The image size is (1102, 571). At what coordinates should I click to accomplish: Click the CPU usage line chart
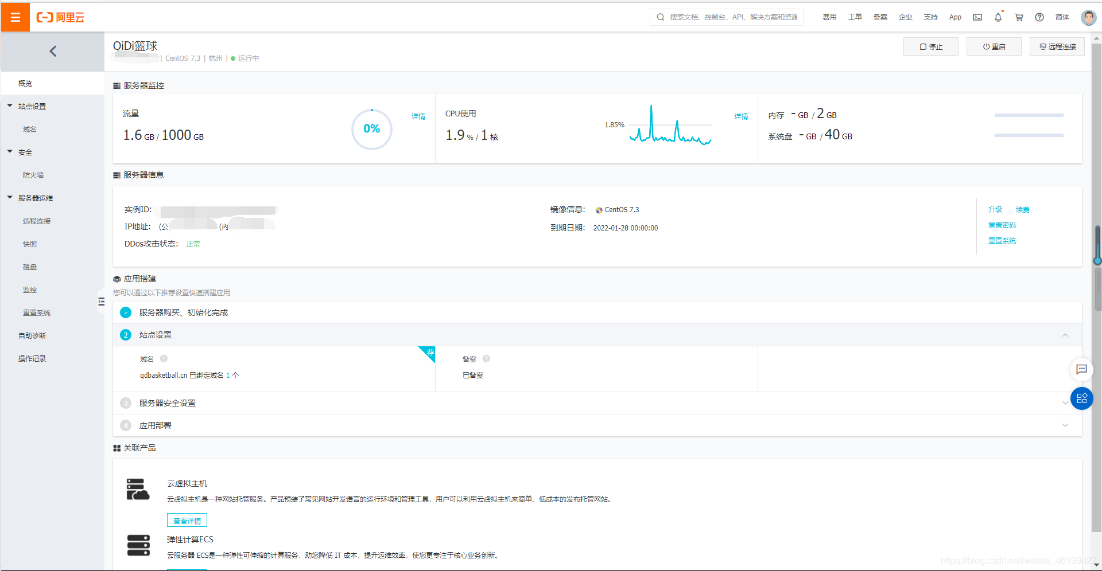point(670,124)
